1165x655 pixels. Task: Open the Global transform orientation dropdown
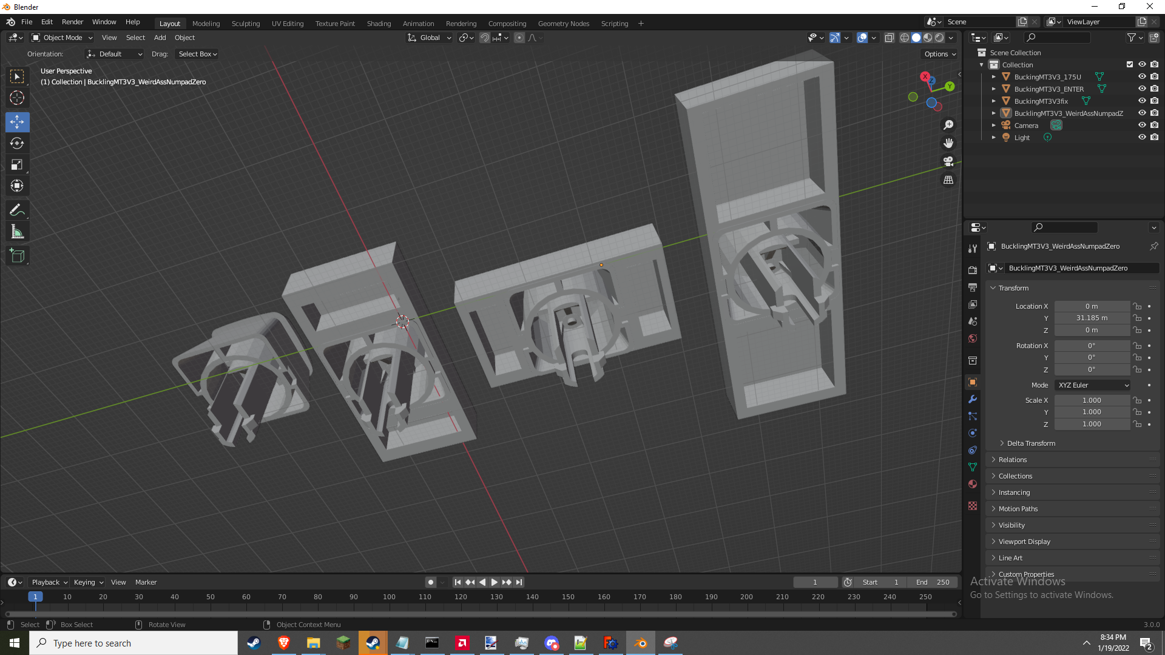click(430, 38)
